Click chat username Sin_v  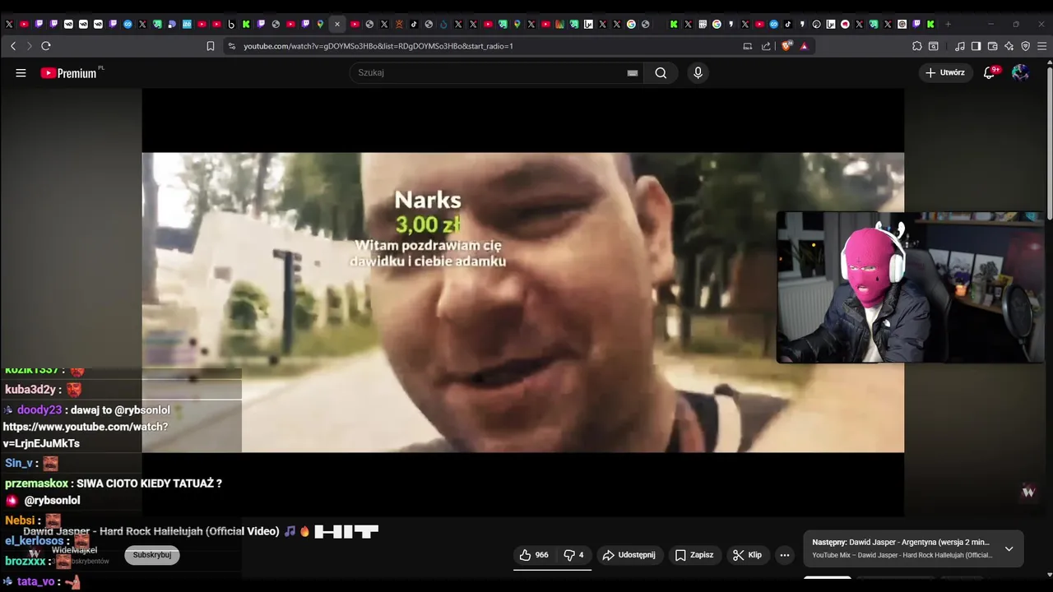point(19,463)
